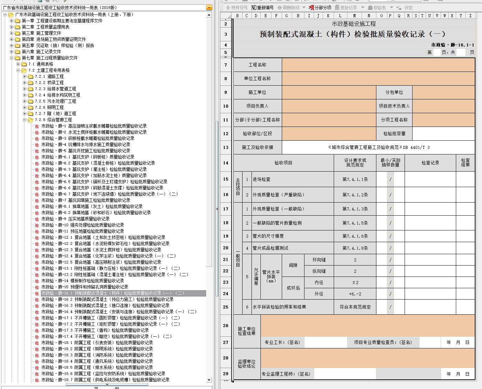Open the 特殊符号 special symbols tool
This screenshot has width=482, height=389.
237,8
